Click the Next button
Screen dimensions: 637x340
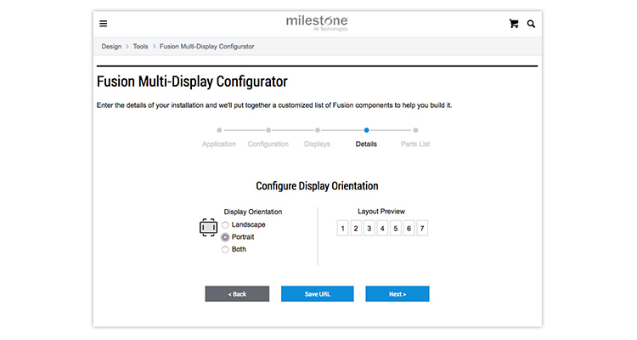(397, 293)
